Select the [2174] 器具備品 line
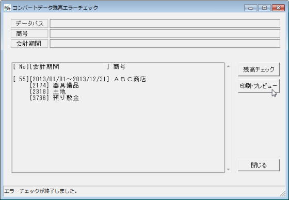Image resolution: width=289 pixels, height=200 pixels. [x=54, y=85]
